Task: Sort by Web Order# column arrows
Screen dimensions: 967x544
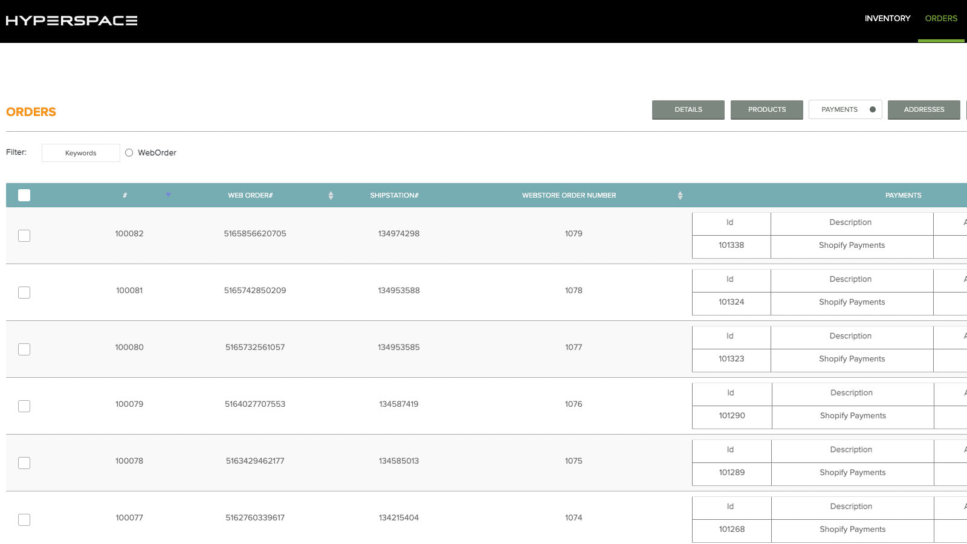Action: tap(331, 195)
